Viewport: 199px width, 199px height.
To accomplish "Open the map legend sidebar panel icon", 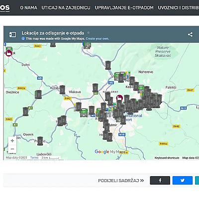I will [12, 34].
